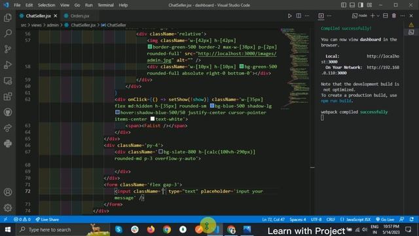Screen dimensions: 419x236
Task: Start Go Live server
Action: pos(385,220)
